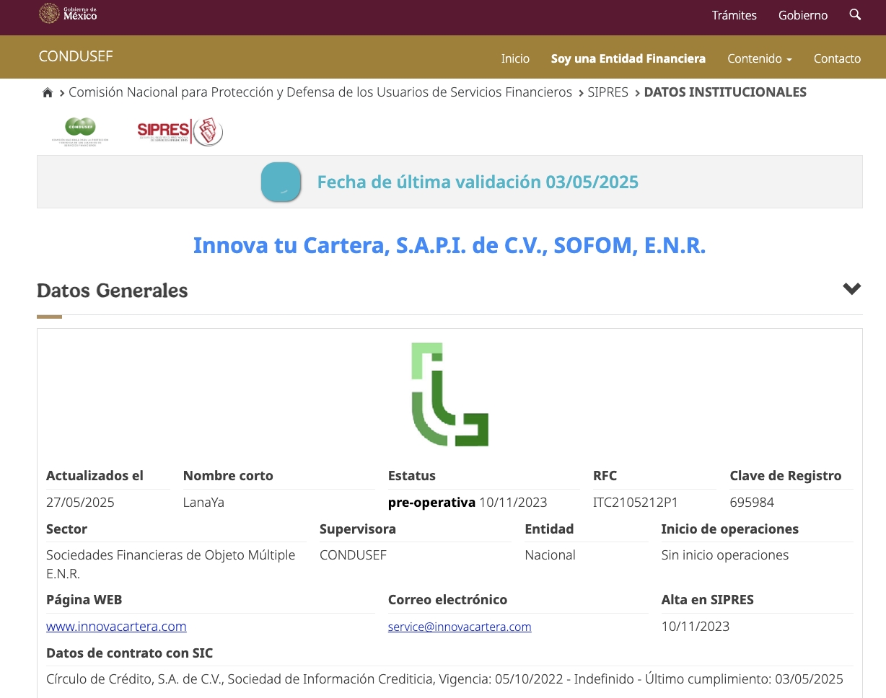Click the pre-operativa status value
The height and width of the screenshot is (698, 886).
click(x=431, y=503)
